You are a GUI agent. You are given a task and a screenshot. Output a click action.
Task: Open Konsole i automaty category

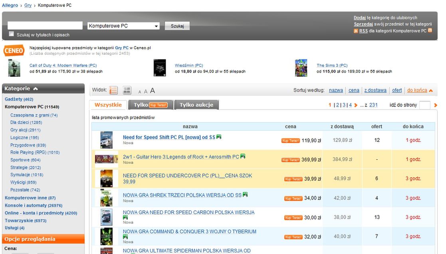click(34, 205)
